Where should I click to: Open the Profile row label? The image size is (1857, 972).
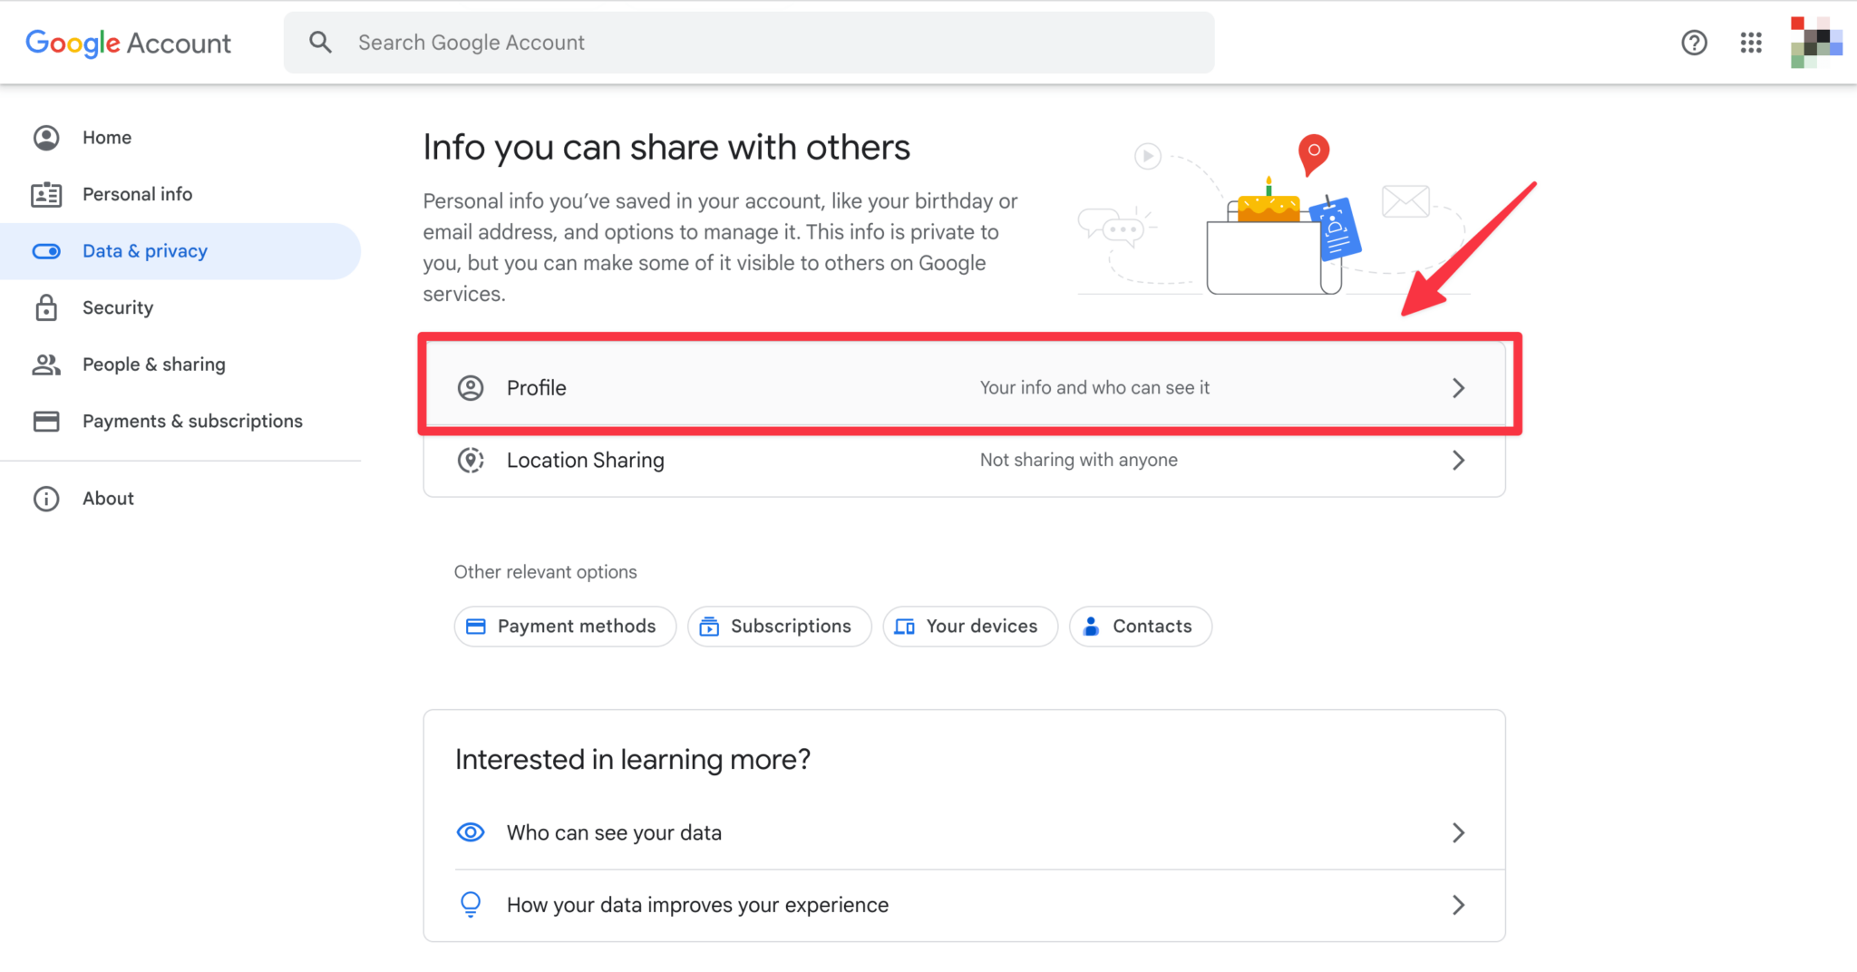coord(537,388)
